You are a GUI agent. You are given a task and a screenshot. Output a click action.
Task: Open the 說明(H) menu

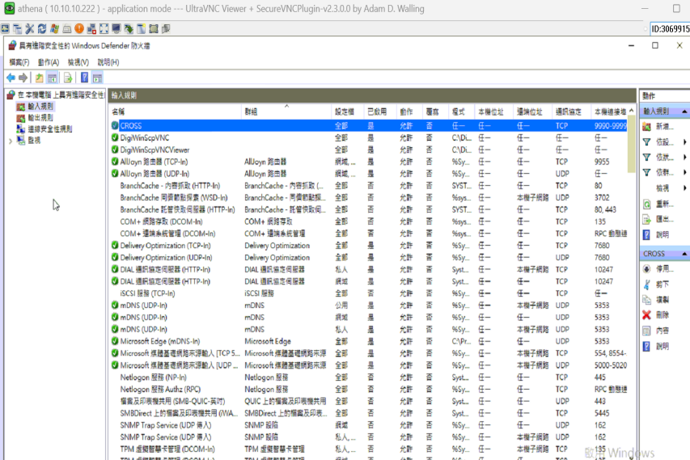[x=108, y=62]
